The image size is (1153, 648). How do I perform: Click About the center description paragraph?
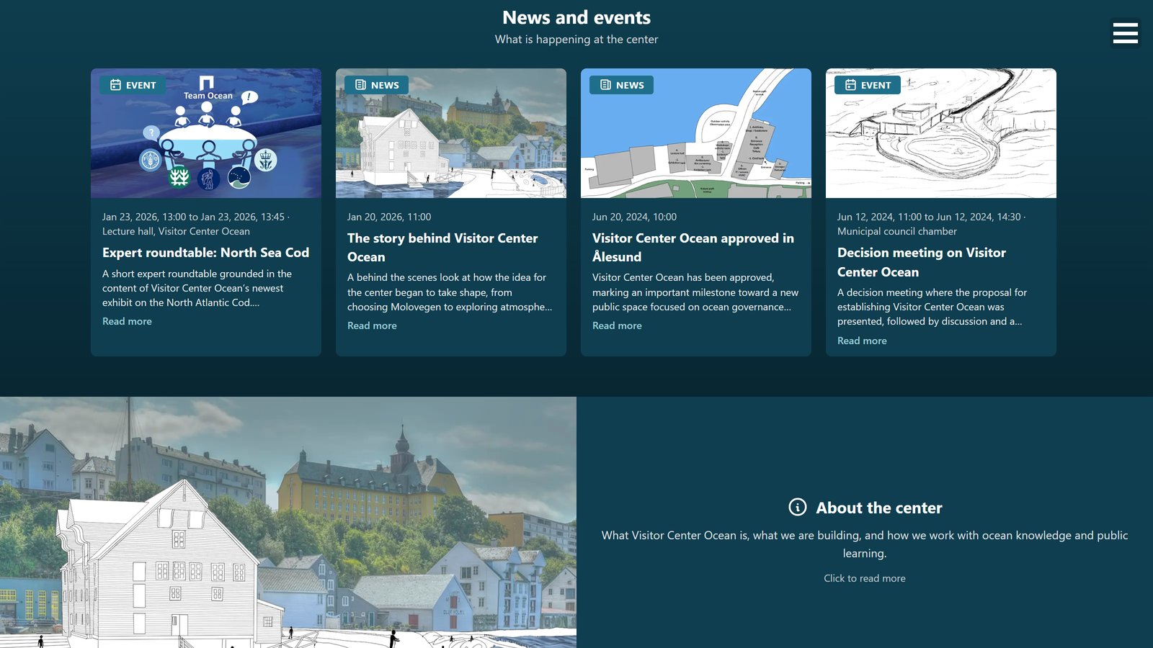865,544
